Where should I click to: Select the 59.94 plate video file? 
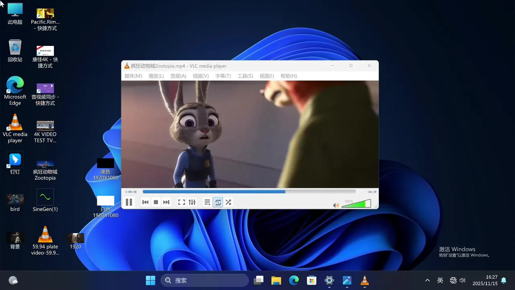[45, 240]
